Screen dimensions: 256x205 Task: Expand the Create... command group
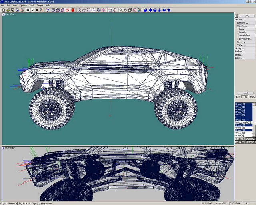point(239,20)
